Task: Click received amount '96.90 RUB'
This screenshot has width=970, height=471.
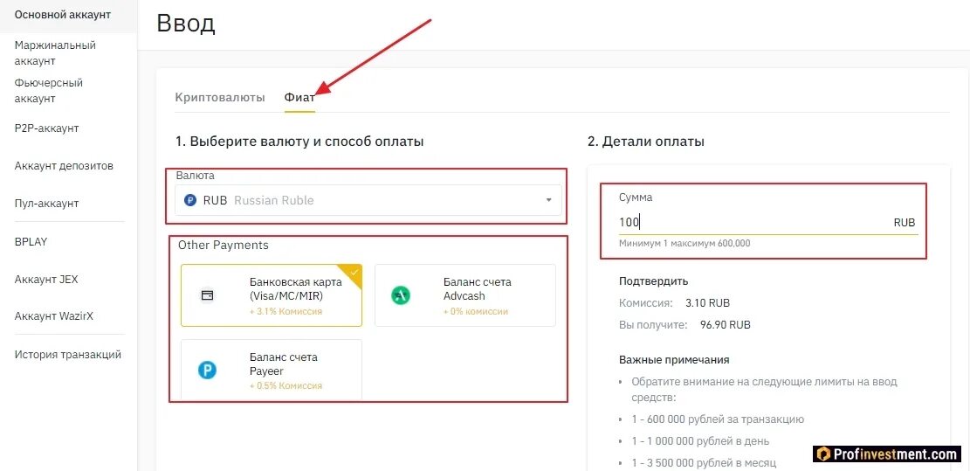Action: click(x=726, y=324)
